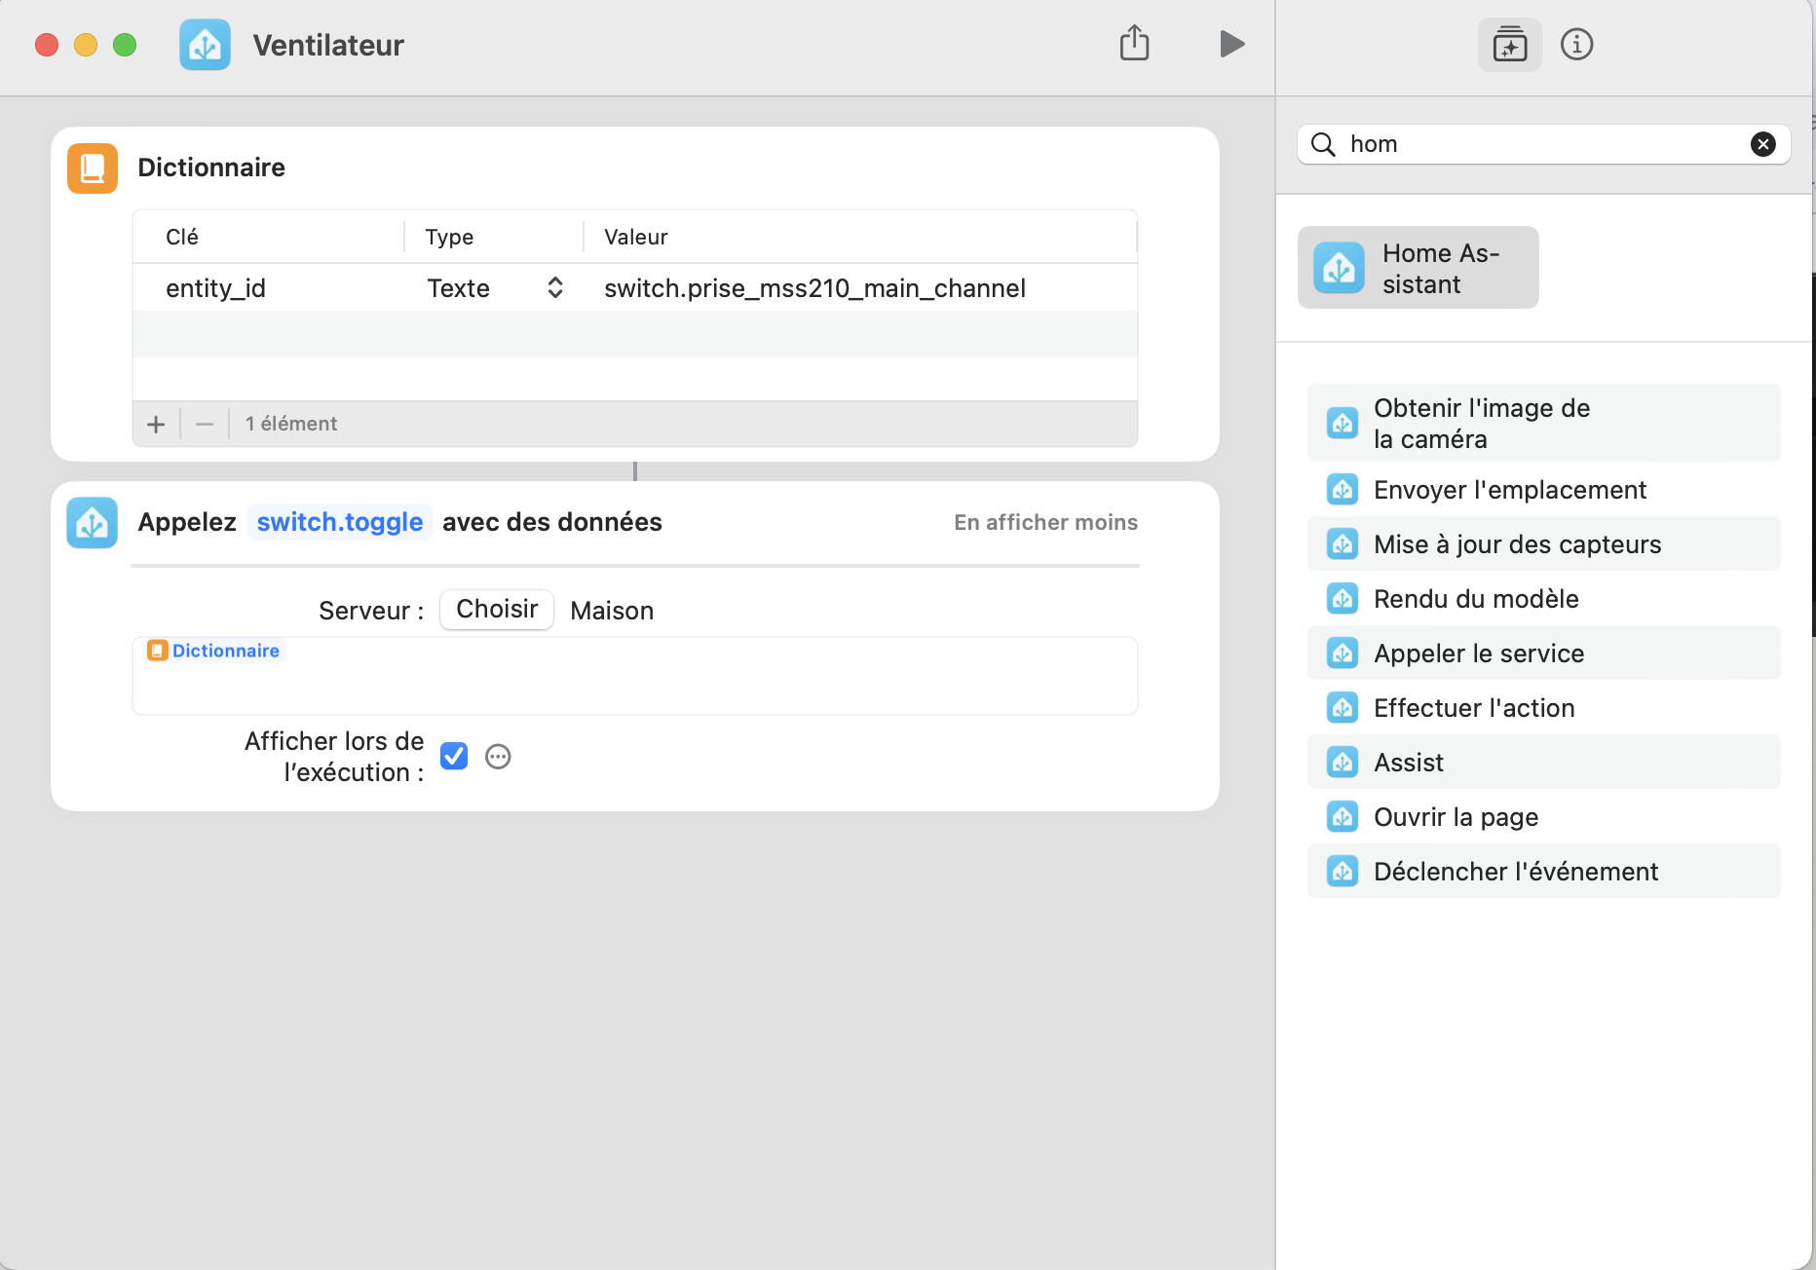Image resolution: width=1816 pixels, height=1270 pixels.
Task: Click the Ventilateur shortcut title
Action: (x=328, y=45)
